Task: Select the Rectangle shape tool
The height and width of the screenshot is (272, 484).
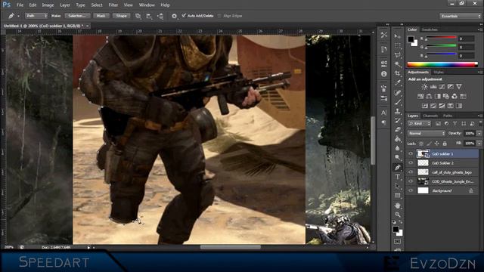Action: pyautogui.click(x=398, y=196)
